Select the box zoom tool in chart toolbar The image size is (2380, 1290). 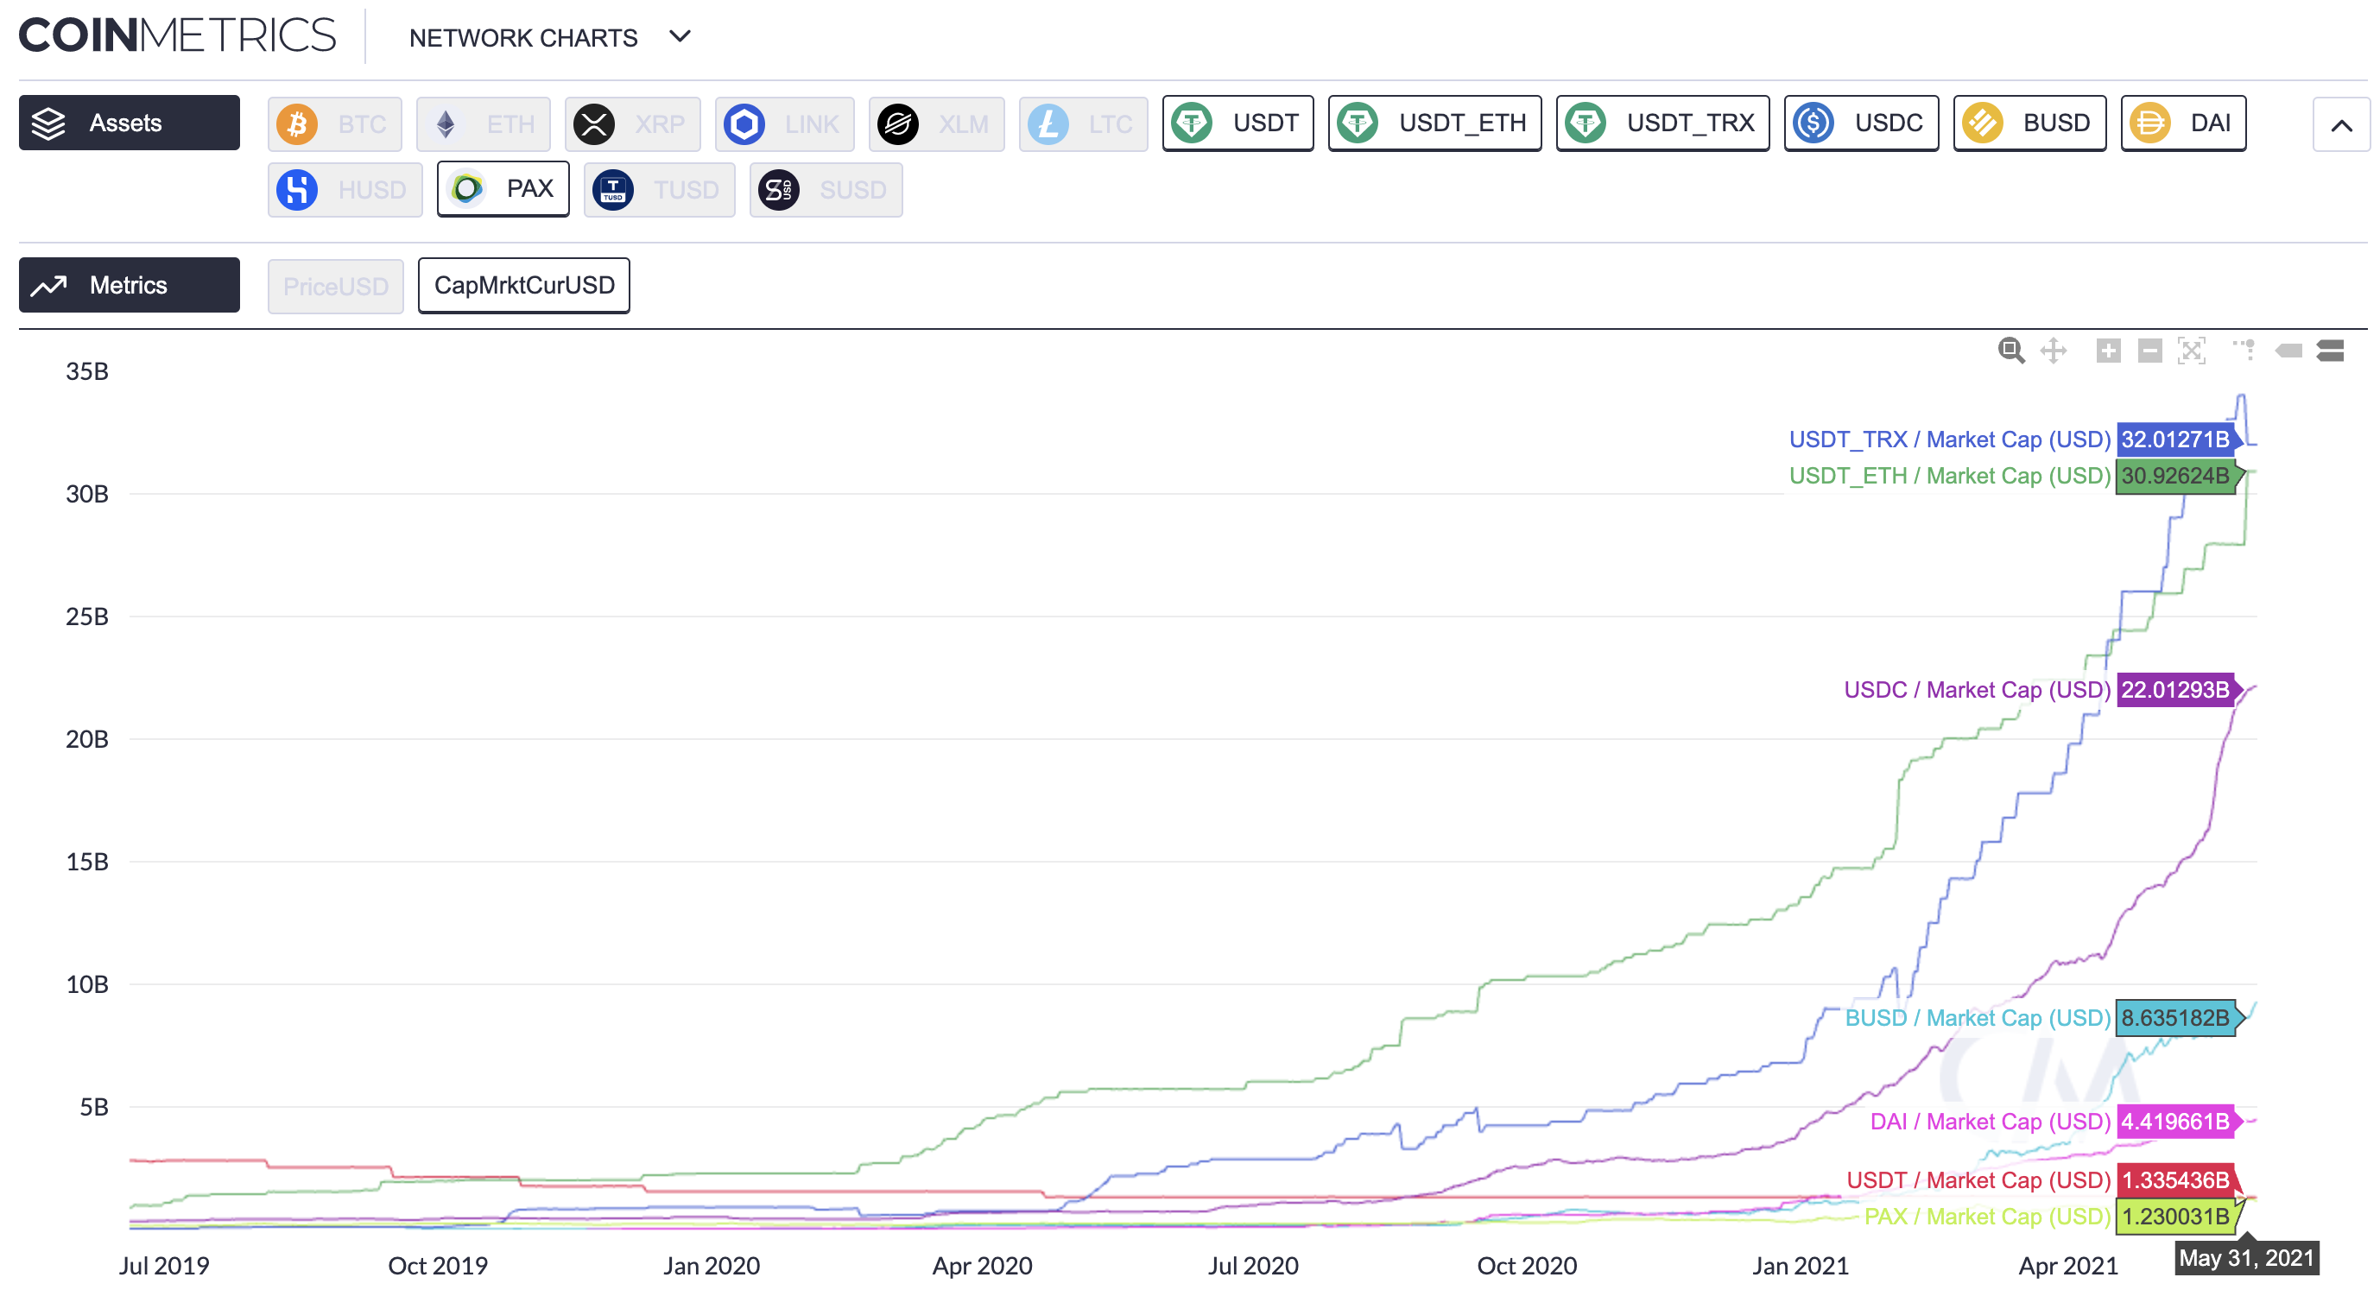[x=2010, y=351]
